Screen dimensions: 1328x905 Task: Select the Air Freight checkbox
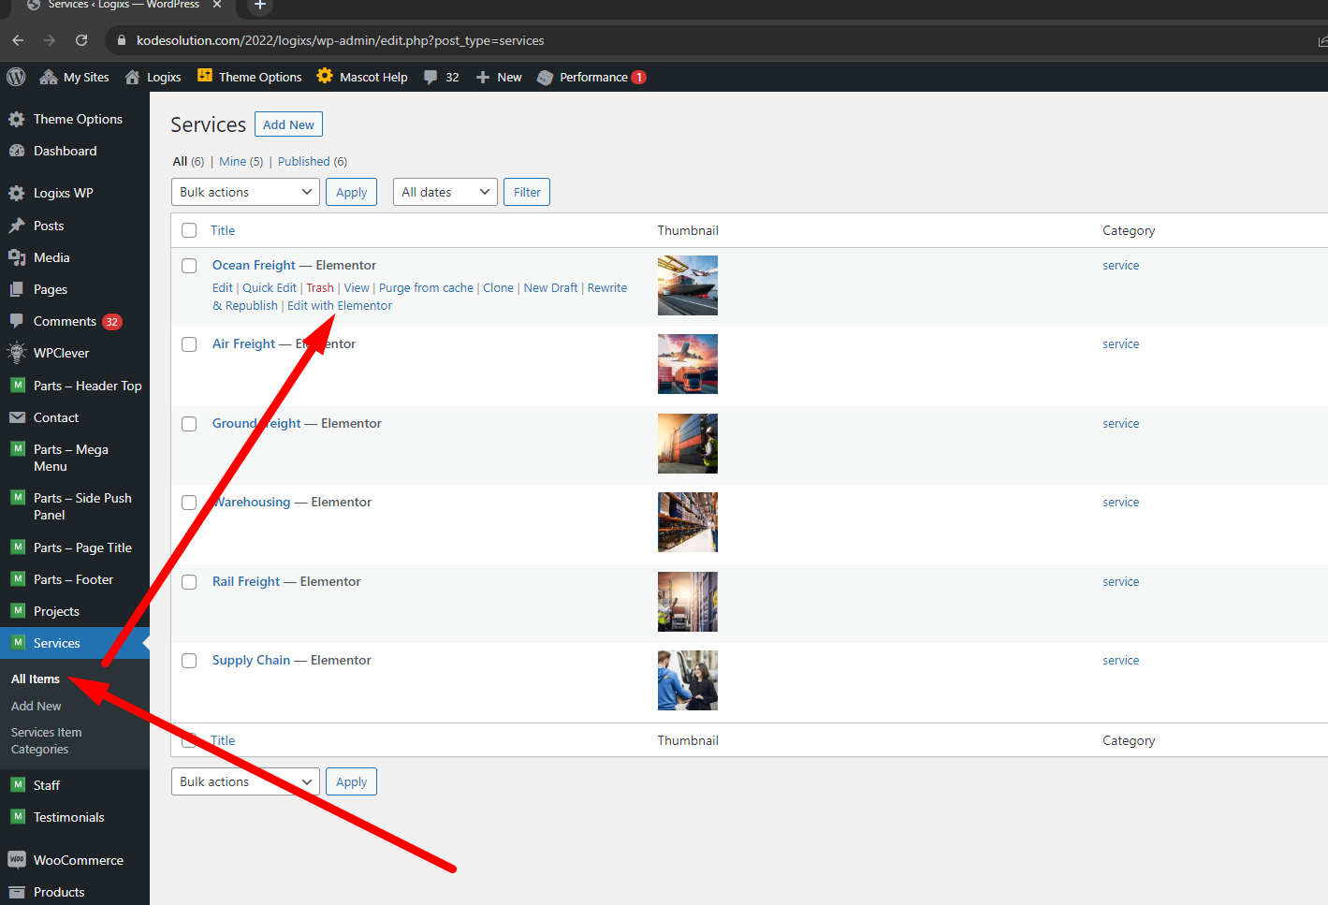point(189,344)
